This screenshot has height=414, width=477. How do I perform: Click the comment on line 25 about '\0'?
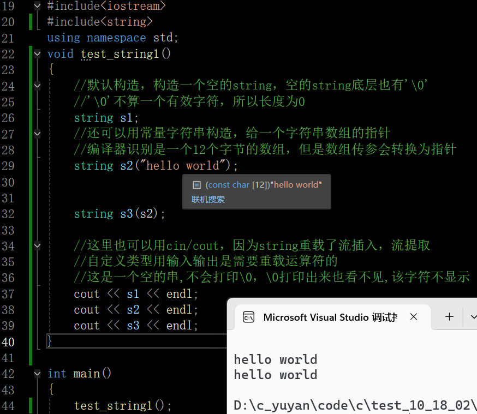(x=189, y=101)
